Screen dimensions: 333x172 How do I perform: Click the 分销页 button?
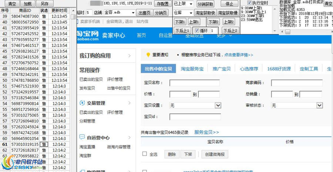click(x=161, y=13)
